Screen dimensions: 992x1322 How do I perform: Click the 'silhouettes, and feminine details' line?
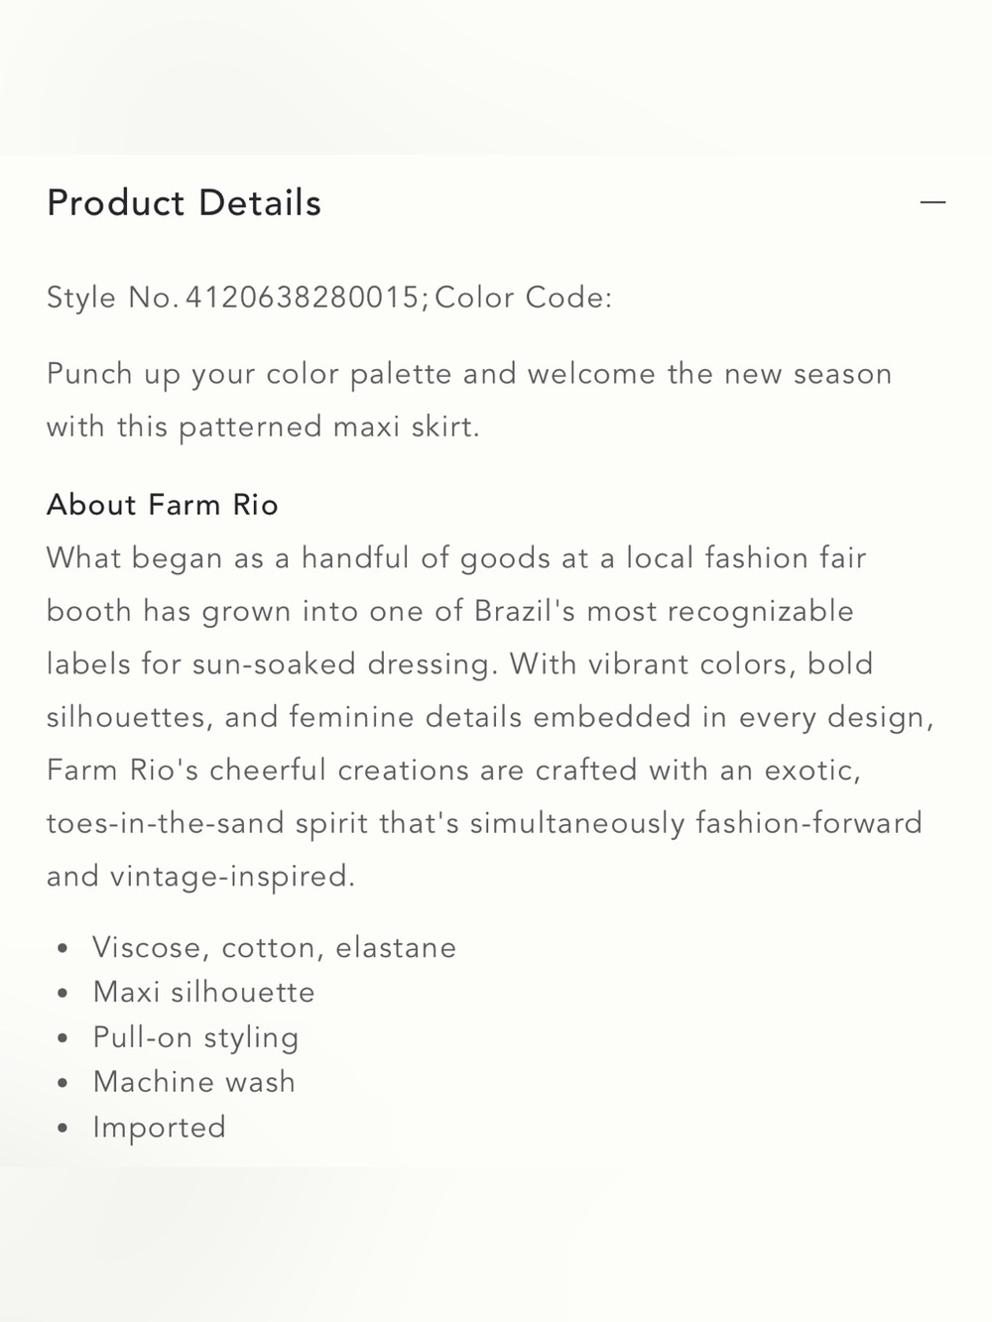pos(490,717)
